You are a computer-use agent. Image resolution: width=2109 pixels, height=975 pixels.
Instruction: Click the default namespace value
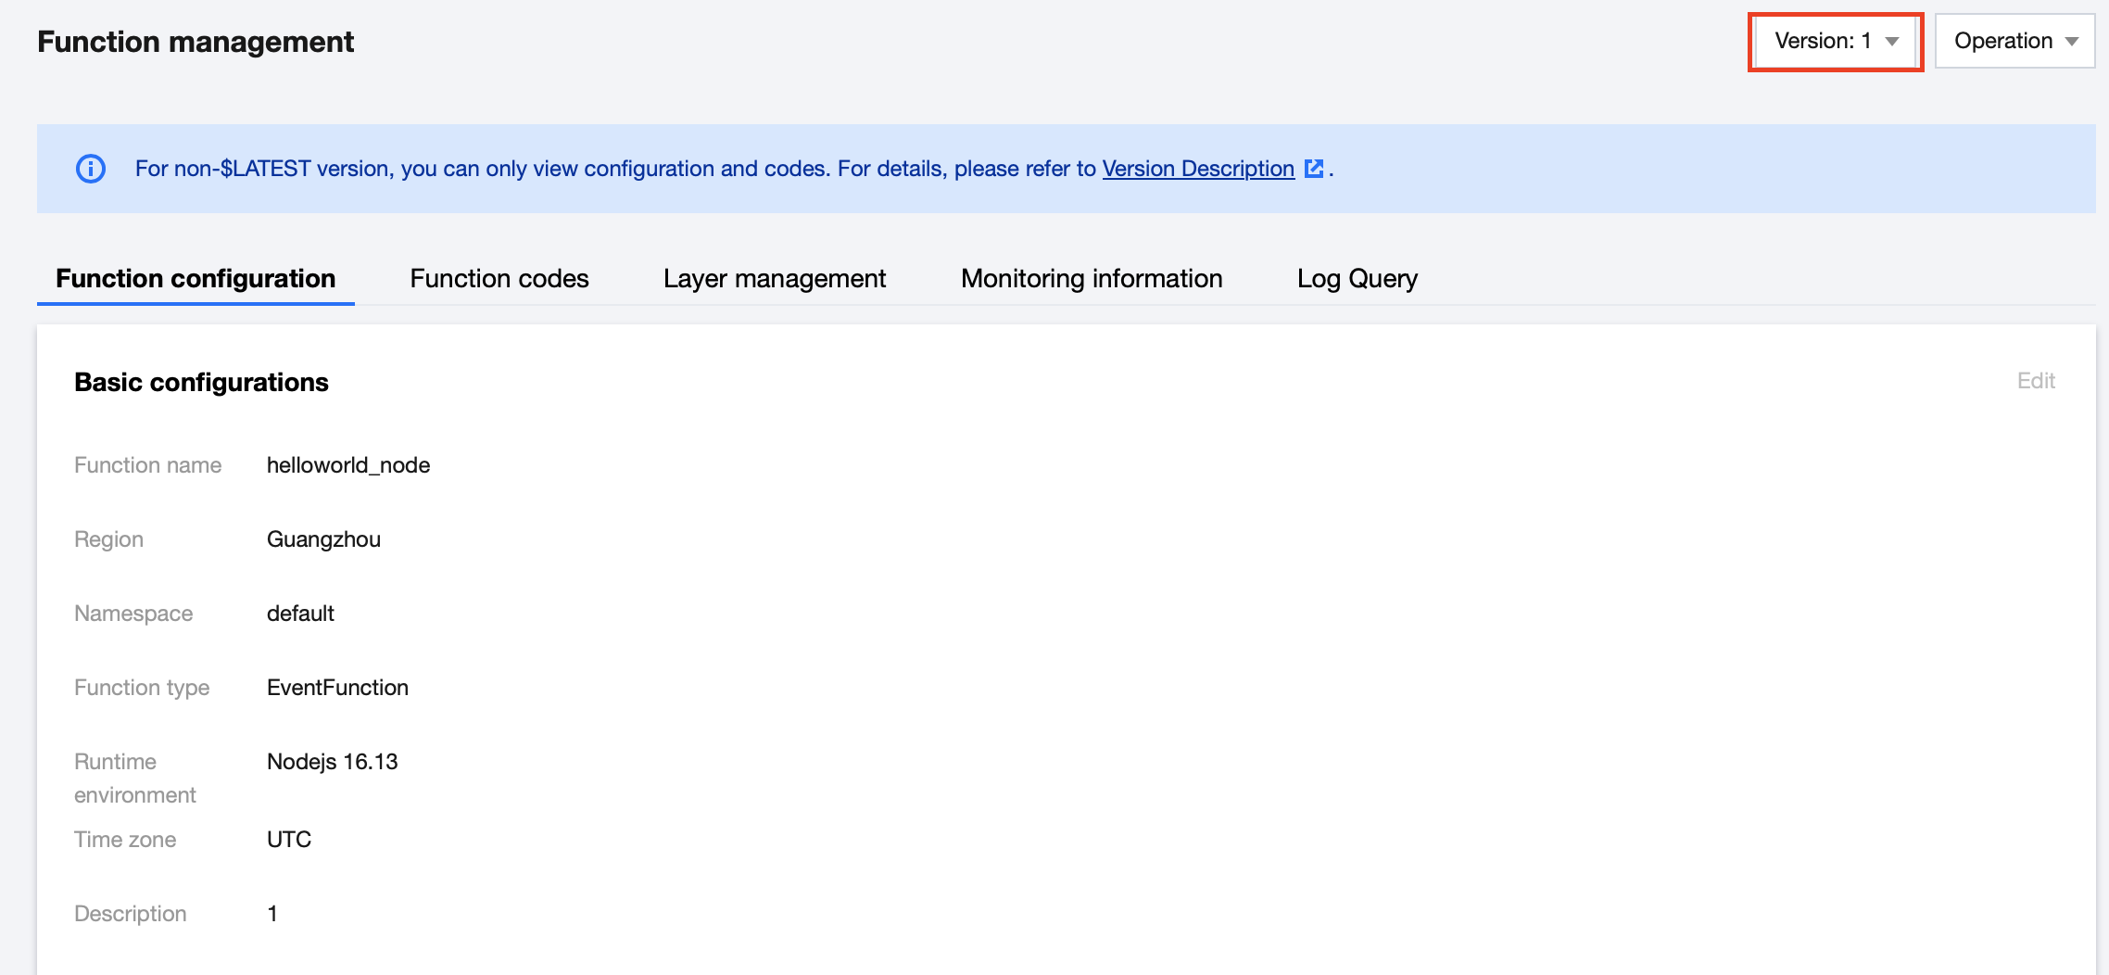(300, 614)
